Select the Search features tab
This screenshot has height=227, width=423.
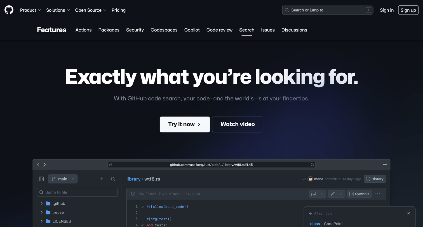click(247, 30)
